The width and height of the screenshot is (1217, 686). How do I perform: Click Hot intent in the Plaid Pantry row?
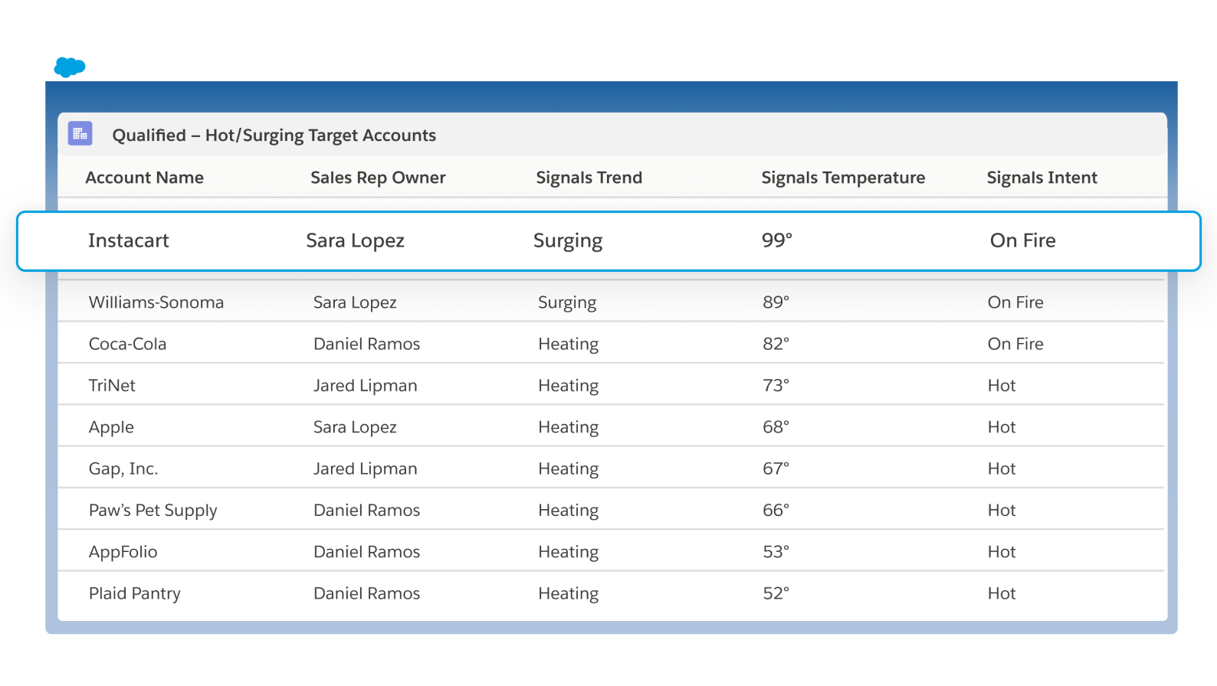coord(1002,593)
